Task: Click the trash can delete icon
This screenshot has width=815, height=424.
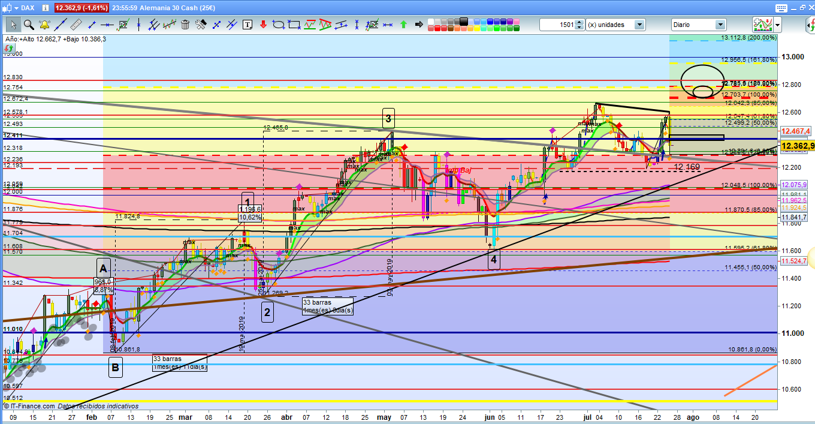Action: (x=185, y=25)
